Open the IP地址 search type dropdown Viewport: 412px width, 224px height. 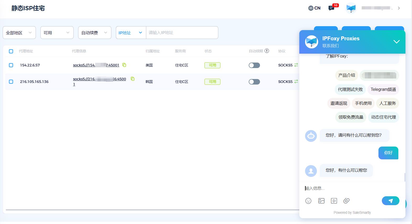(131, 33)
